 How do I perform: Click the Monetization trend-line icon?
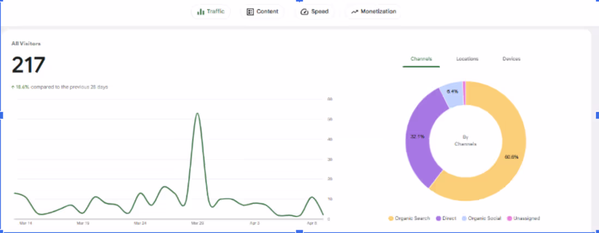[354, 12]
